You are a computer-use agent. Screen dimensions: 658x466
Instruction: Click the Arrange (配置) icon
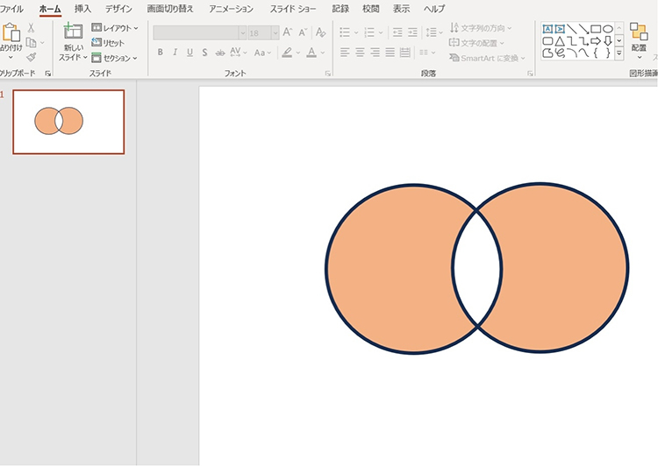pyautogui.click(x=639, y=33)
